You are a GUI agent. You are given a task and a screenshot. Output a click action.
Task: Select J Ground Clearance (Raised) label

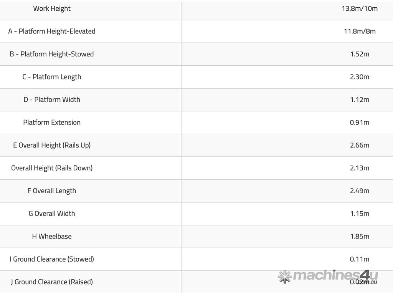(x=52, y=282)
